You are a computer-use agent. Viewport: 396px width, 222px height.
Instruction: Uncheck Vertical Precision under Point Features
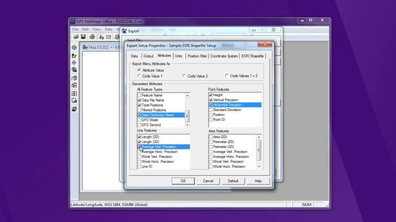[x=211, y=100]
